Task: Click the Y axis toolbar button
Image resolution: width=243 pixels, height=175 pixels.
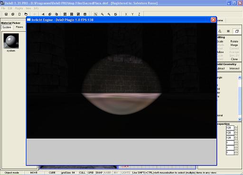Action: (x=132, y=14)
